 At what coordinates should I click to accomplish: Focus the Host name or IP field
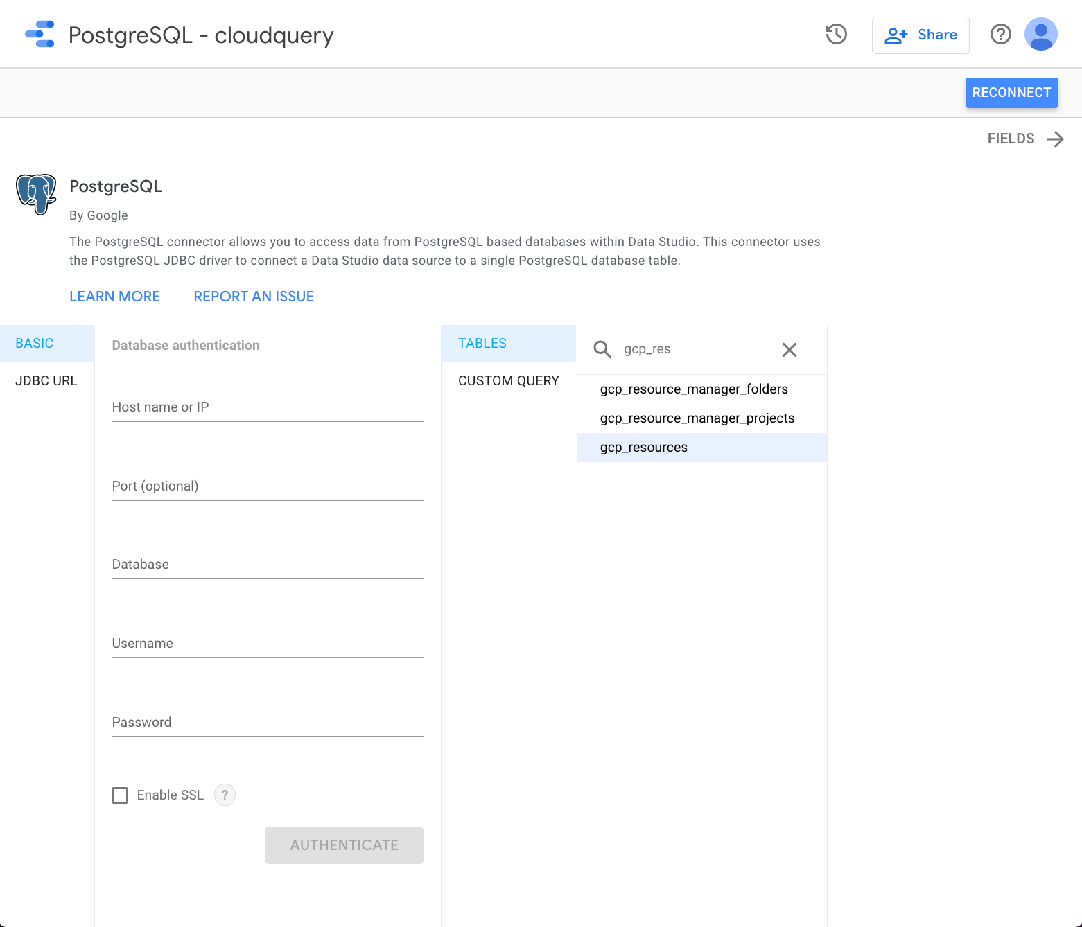pos(267,407)
